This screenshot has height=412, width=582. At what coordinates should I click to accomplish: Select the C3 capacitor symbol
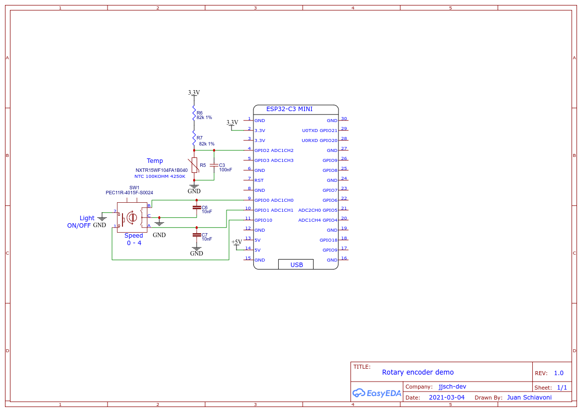pyautogui.click(x=214, y=165)
